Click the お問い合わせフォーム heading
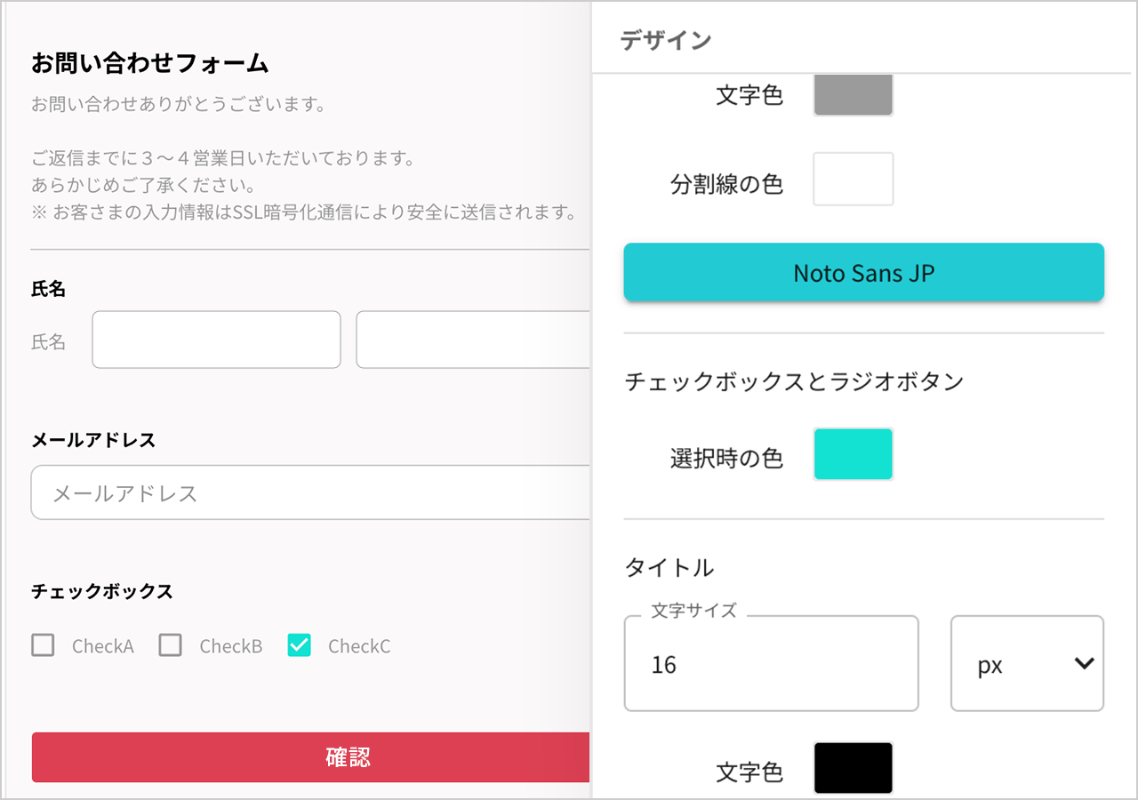 148,64
